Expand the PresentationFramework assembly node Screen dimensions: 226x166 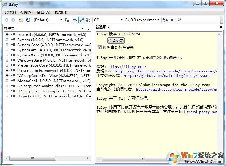tap(7, 70)
